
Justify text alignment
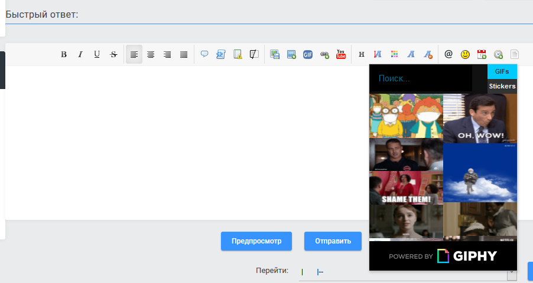pyautogui.click(x=184, y=54)
